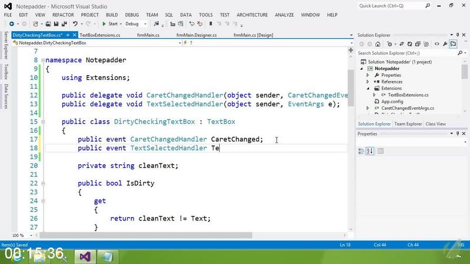Click the increase indent toolbar icon

coord(181,23)
